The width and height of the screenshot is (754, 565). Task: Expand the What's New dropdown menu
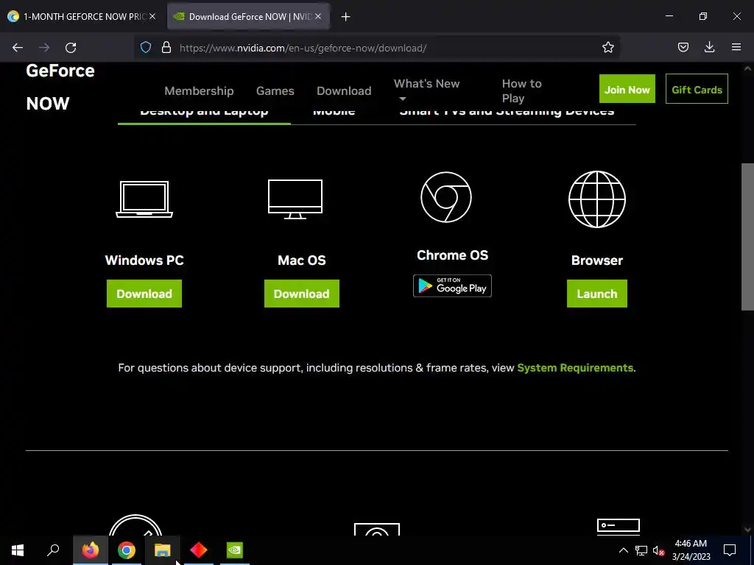tap(426, 90)
